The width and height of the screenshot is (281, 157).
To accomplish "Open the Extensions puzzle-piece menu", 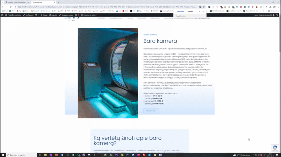I will coord(260,7).
